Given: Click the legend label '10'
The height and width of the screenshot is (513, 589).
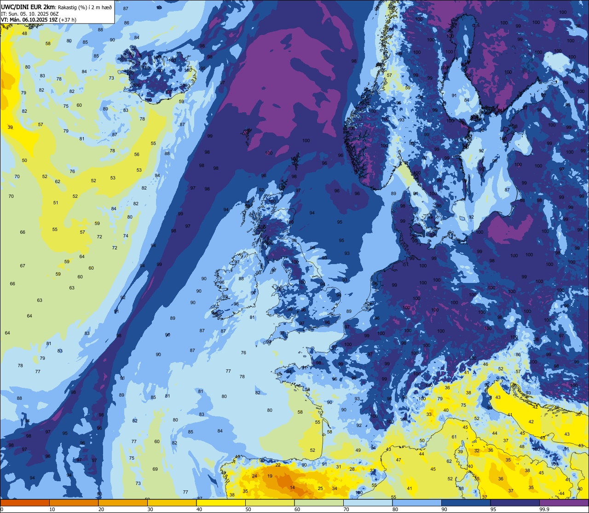Looking at the screenshot, I should (x=52, y=509).
